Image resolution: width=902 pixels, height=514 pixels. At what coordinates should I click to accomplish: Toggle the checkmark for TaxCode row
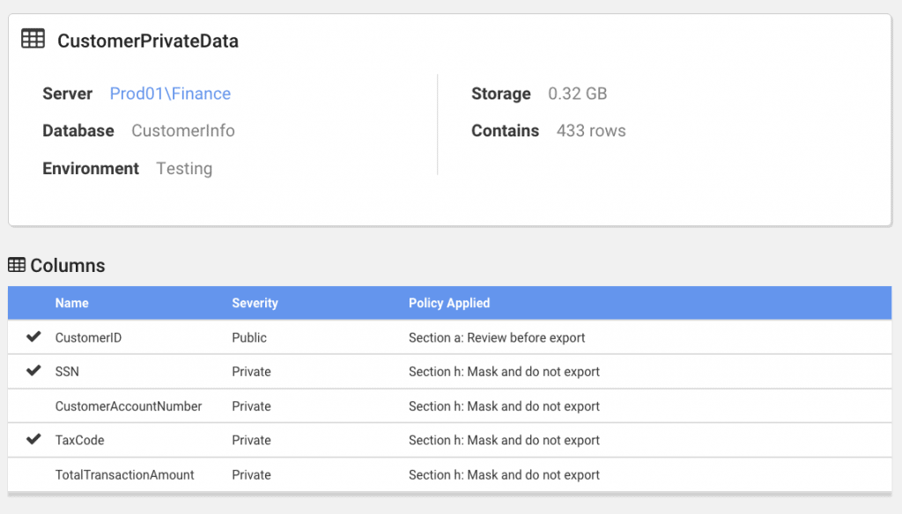33,440
